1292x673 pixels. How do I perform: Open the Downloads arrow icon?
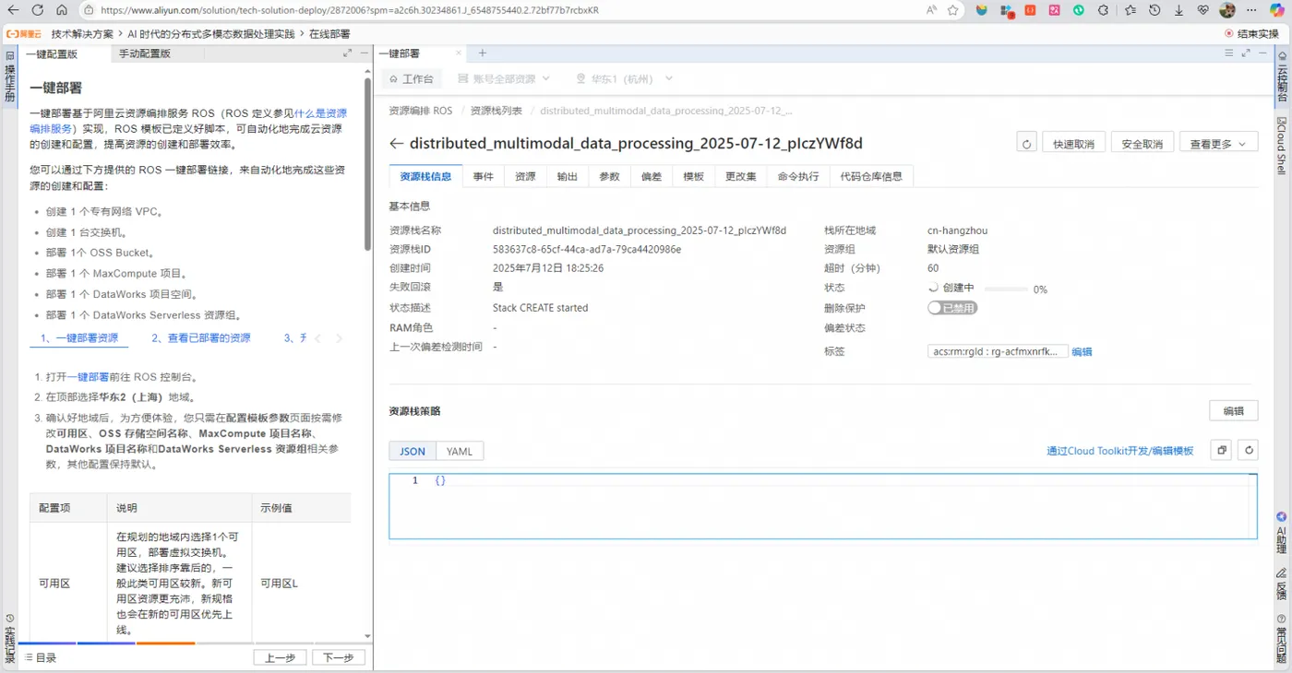click(1178, 10)
